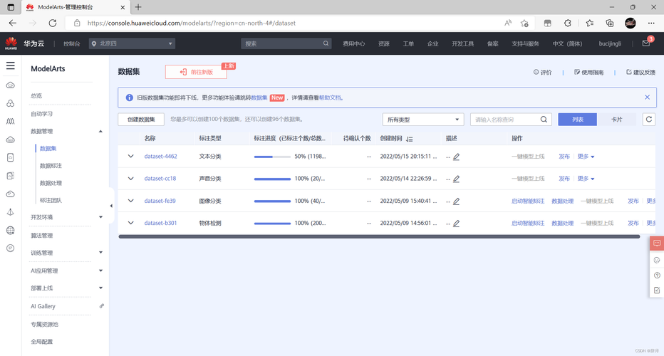
Task: Expand the Deployment Online menu section
Action: coord(100,288)
